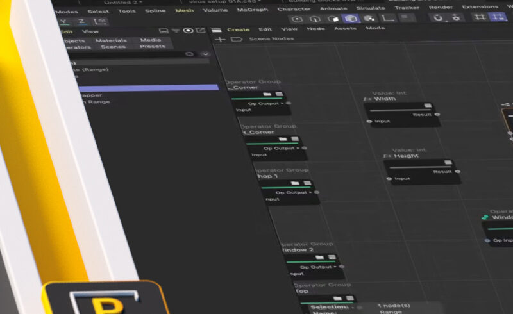Open the Tools menu
Screen dimensions: 513x314
[x=126, y=11]
